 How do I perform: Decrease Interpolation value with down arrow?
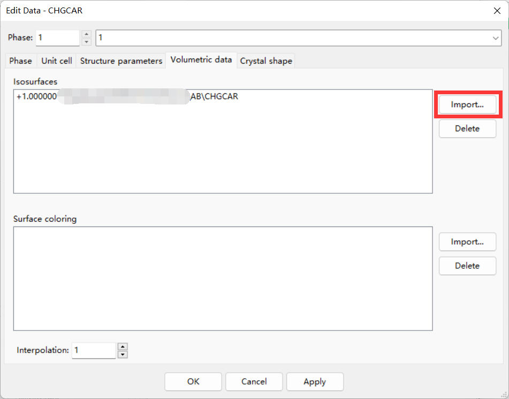[x=123, y=354]
